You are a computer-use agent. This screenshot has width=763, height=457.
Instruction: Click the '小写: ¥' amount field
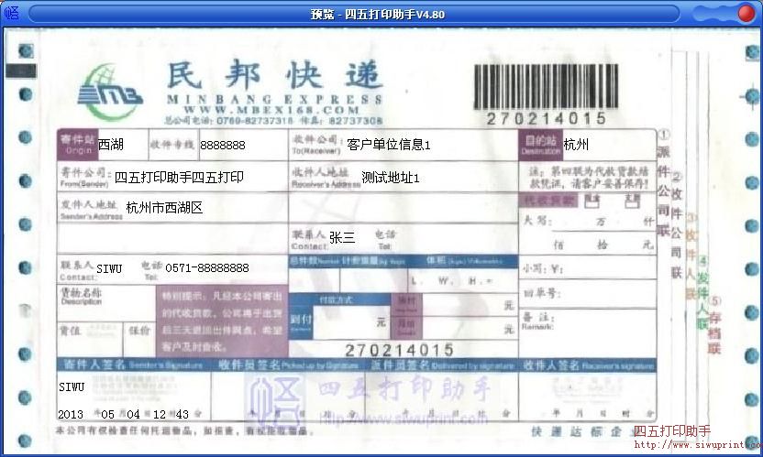tap(587, 267)
